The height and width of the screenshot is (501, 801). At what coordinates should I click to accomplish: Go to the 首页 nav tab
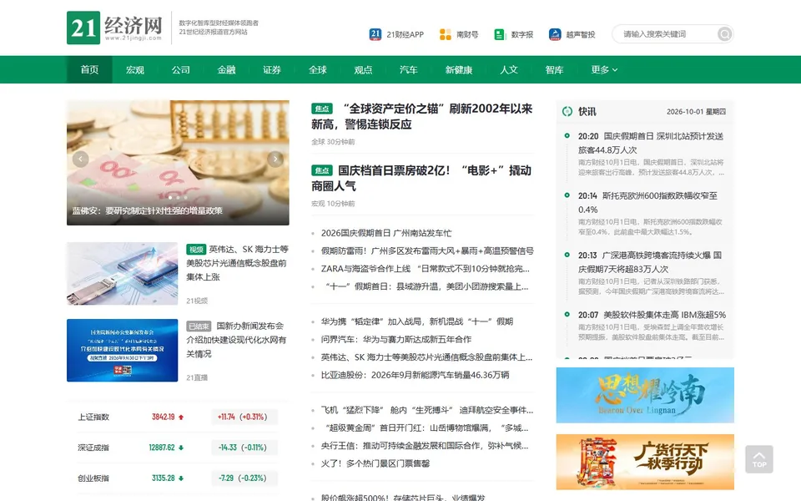89,69
